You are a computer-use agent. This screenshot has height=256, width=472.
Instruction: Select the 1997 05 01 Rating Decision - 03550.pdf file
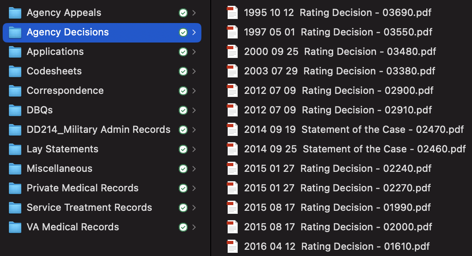pyautogui.click(x=329, y=32)
